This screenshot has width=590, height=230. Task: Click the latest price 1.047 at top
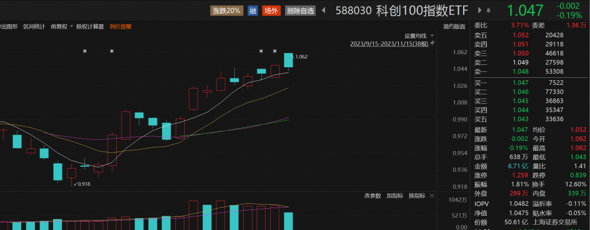click(525, 11)
